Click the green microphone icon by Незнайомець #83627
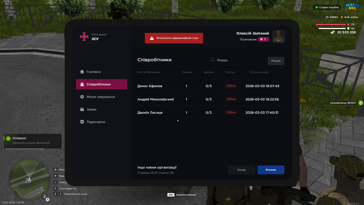 tap(361, 103)
